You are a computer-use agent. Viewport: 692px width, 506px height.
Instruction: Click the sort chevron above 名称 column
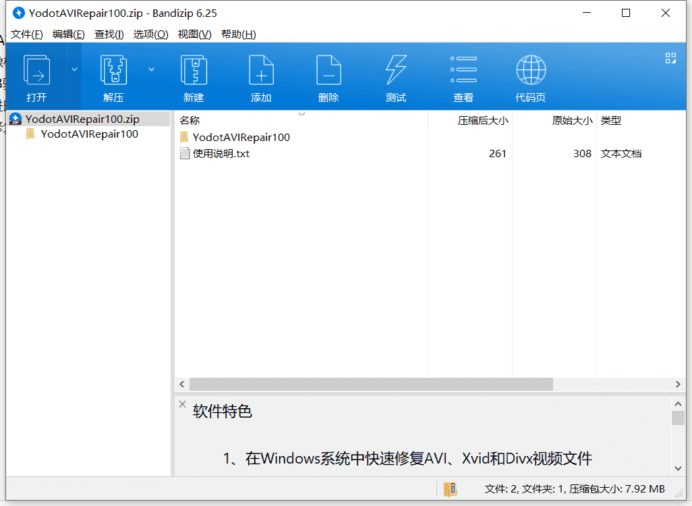(302, 115)
